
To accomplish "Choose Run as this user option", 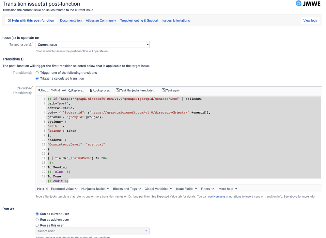I will click(x=37, y=225).
